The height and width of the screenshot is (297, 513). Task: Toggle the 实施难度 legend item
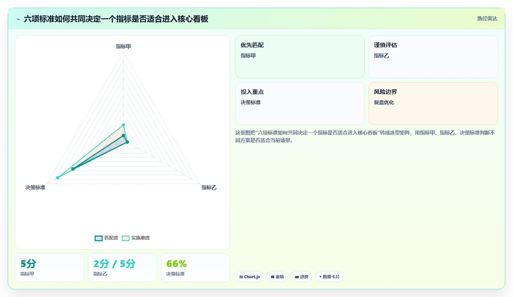pos(136,238)
